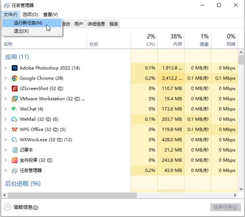The width and height of the screenshot is (245, 217).
Task: Open the 查看(V) menu
Action: [x=50, y=15]
